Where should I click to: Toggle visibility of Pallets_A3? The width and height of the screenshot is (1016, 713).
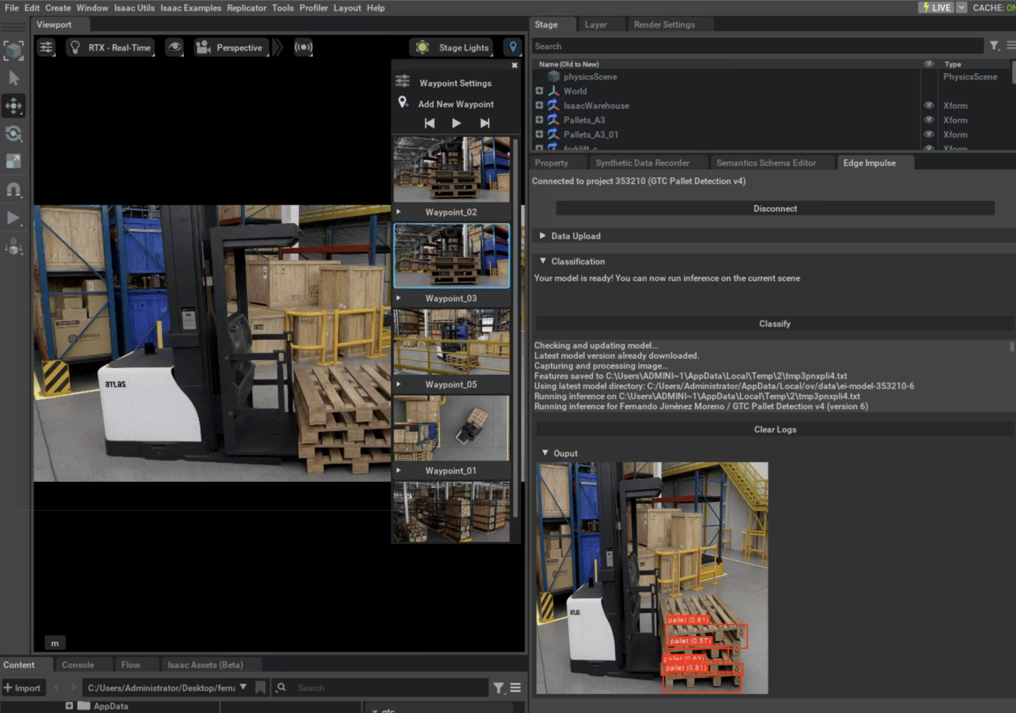(928, 120)
